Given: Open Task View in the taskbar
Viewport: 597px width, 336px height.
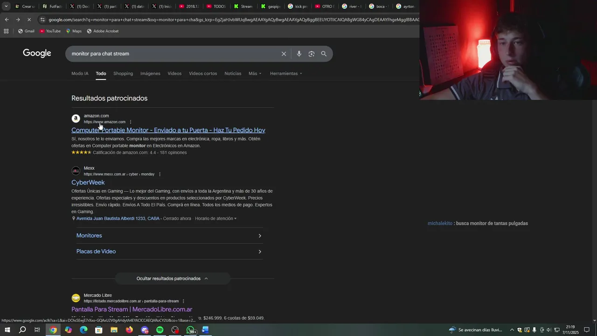Looking at the screenshot, I should [x=37, y=330].
